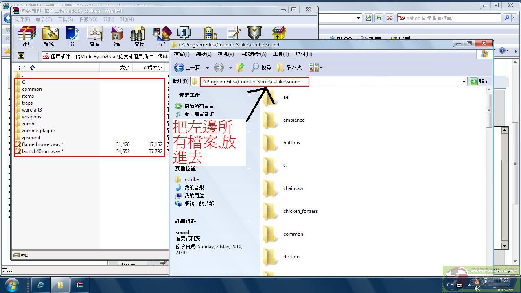Click the 移至 (Go) button
This screenshot has height=293, width=521.
[479, 81]
